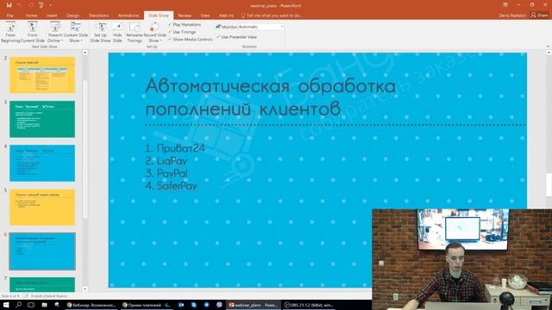The image size is (552, 310).
Task: Start presentation from quick access toolbar
Action: pos(41,5)
